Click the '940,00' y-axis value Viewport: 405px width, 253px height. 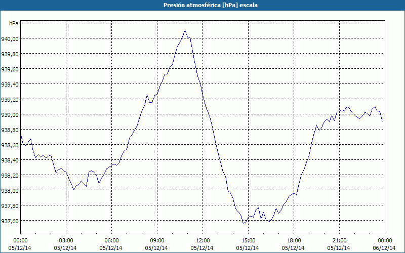(10, 39)
